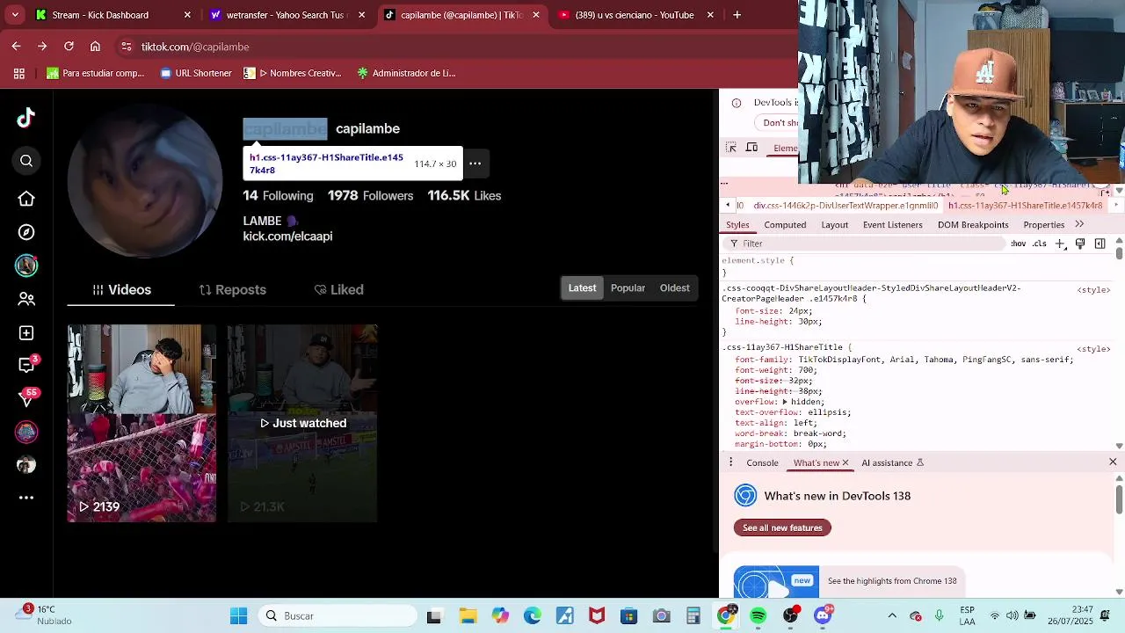The width and height of the screenshot is (1125, 633).
Task: Open the Event Listeners tab
Action: (x=892, y=225)
